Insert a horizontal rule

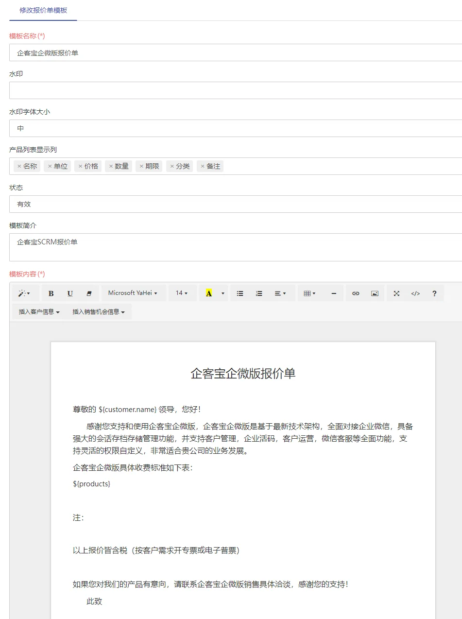334,293
